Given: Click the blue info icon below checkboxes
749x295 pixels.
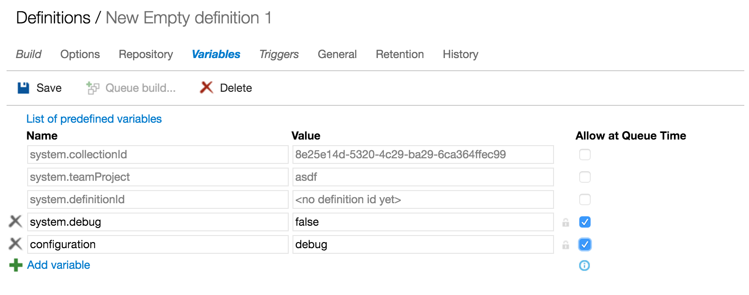Looking at the screenshot, I should [584, 265].
